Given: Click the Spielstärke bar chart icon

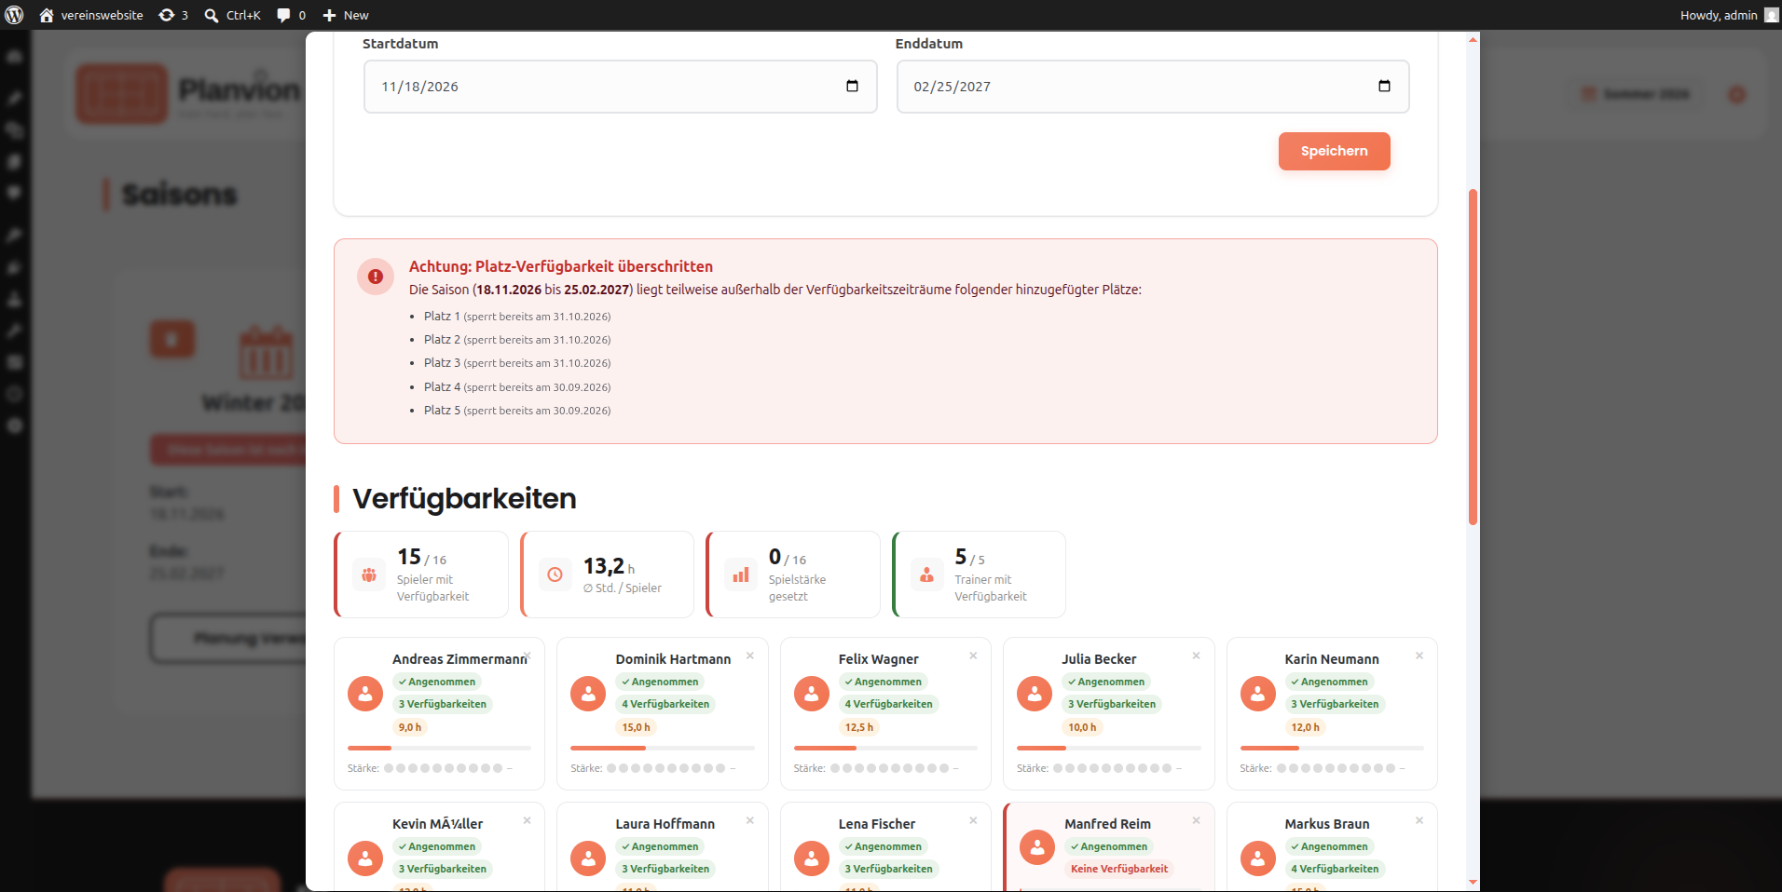Looking at the screenshot, I should (741, 574).
